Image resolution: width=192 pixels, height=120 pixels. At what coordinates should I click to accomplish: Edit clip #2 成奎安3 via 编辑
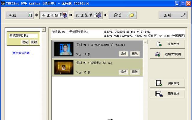(123, 72)
